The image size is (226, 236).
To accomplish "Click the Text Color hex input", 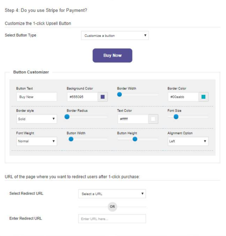I will 132,119.
